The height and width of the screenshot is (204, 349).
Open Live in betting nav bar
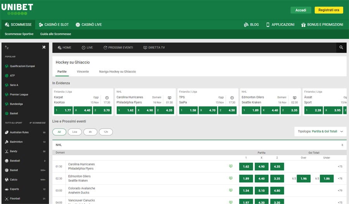[87, 48]
